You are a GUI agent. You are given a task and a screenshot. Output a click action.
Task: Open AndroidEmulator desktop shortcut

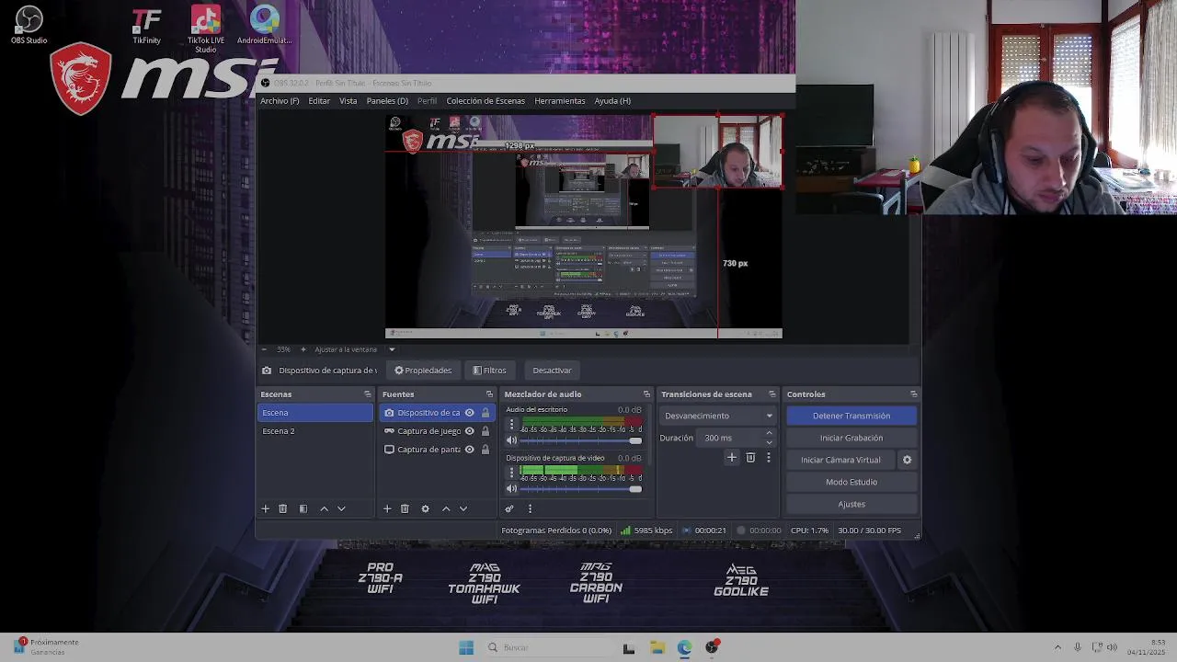point(264,25)
